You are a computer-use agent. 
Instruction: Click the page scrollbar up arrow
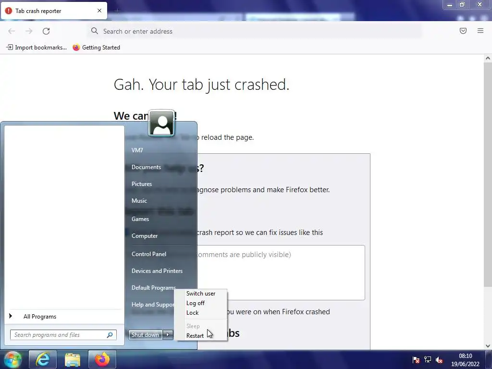point(488,58)
